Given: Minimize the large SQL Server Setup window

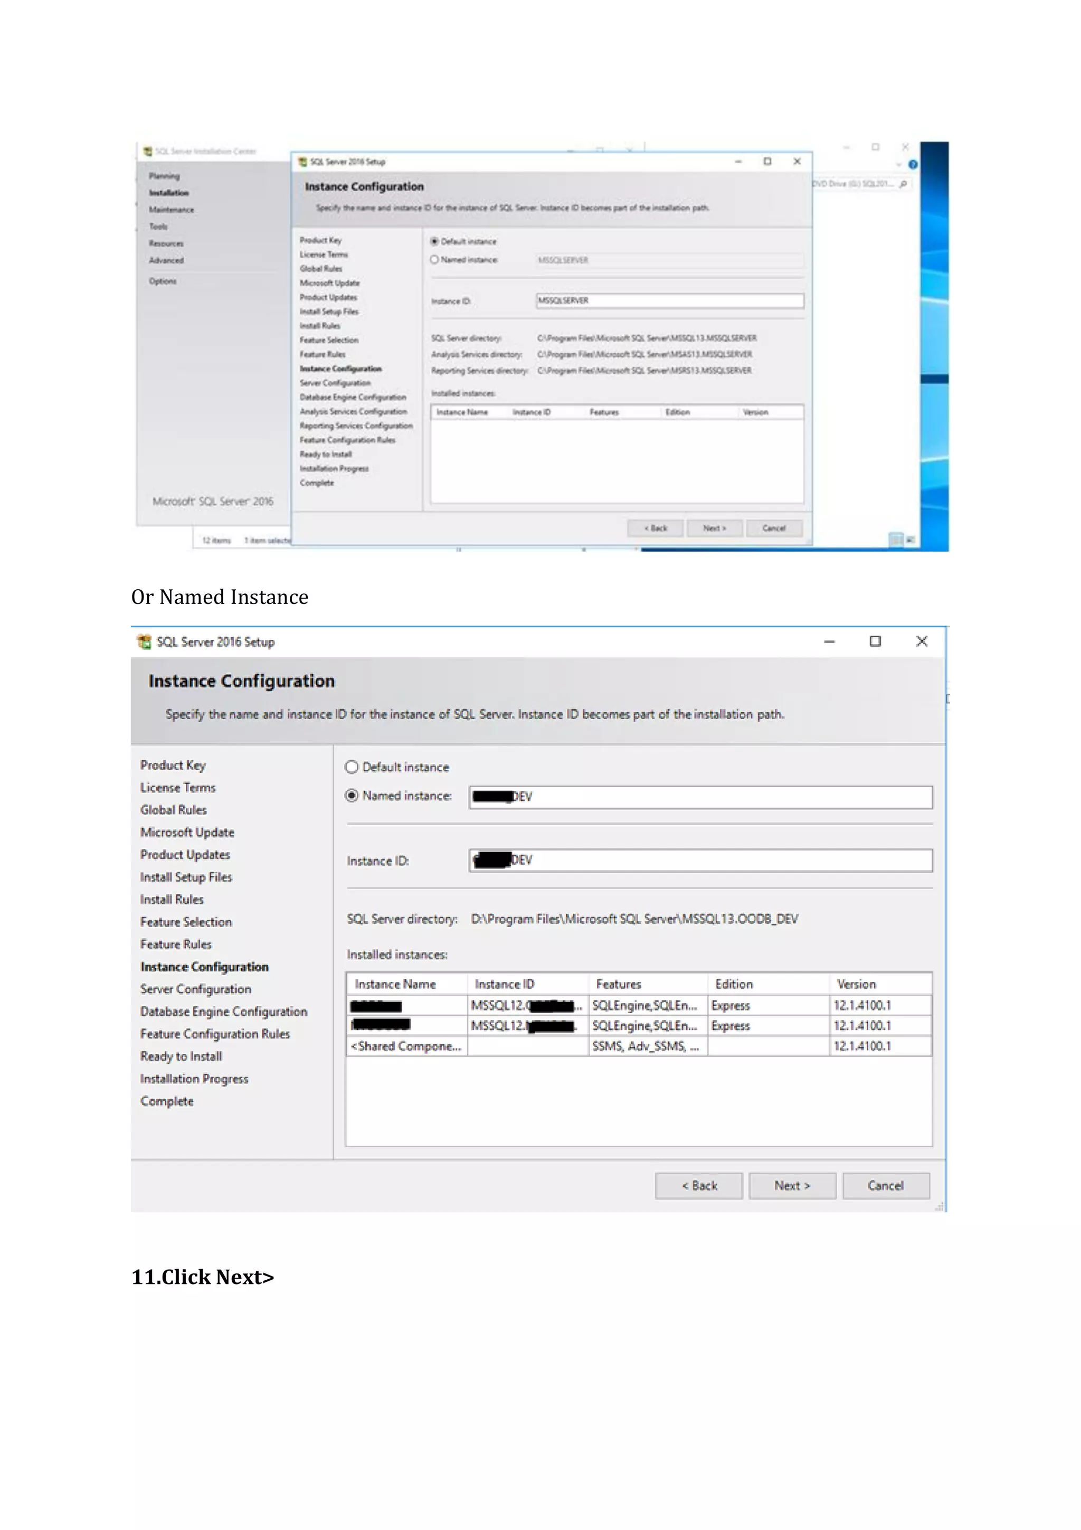Looking at the screenshot, I should coord(829,641).
